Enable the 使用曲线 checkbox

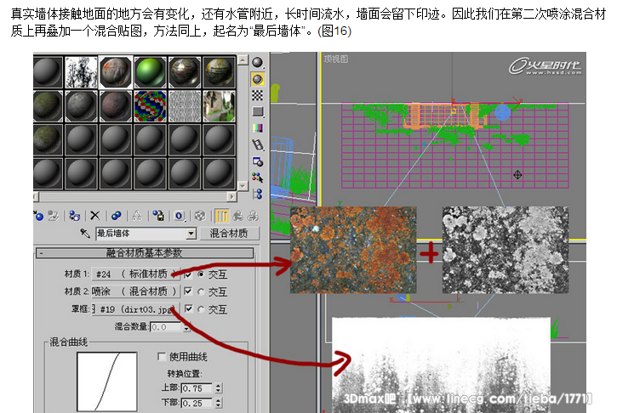(x=162, y=356)
